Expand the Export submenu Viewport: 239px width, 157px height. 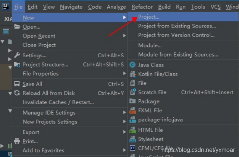[31, 132]
